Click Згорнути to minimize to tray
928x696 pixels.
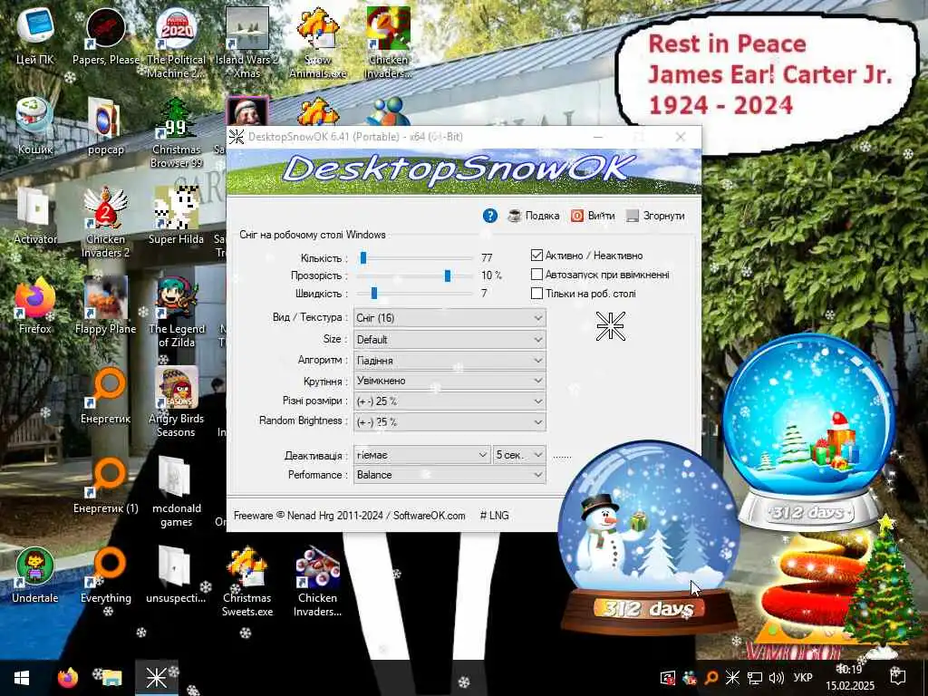point(655,216)
